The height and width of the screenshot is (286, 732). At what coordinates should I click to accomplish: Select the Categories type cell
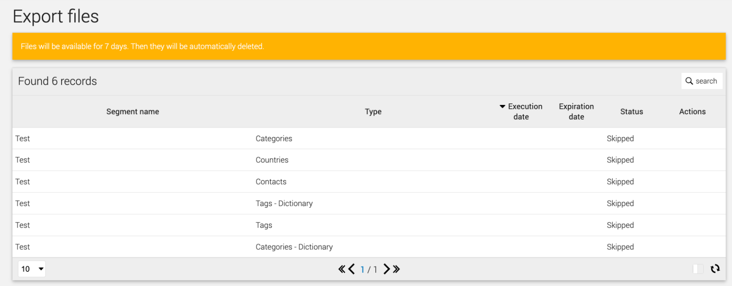pyautogui.click(x=274, y=139)
